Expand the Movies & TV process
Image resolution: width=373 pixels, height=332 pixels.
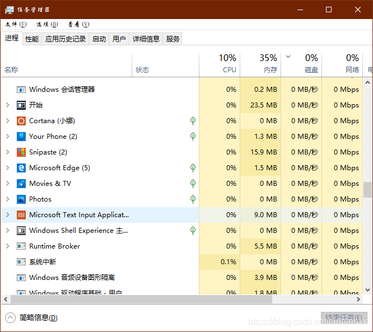click(8, 184)
